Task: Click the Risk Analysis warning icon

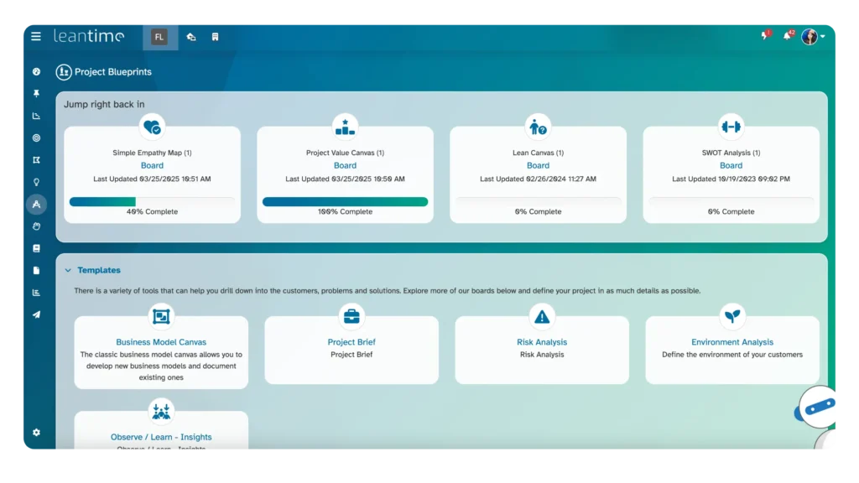Action: click(542, 316)
